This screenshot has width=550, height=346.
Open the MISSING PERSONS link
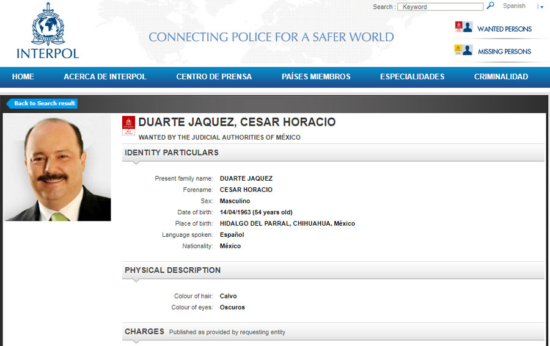(504, 51)
